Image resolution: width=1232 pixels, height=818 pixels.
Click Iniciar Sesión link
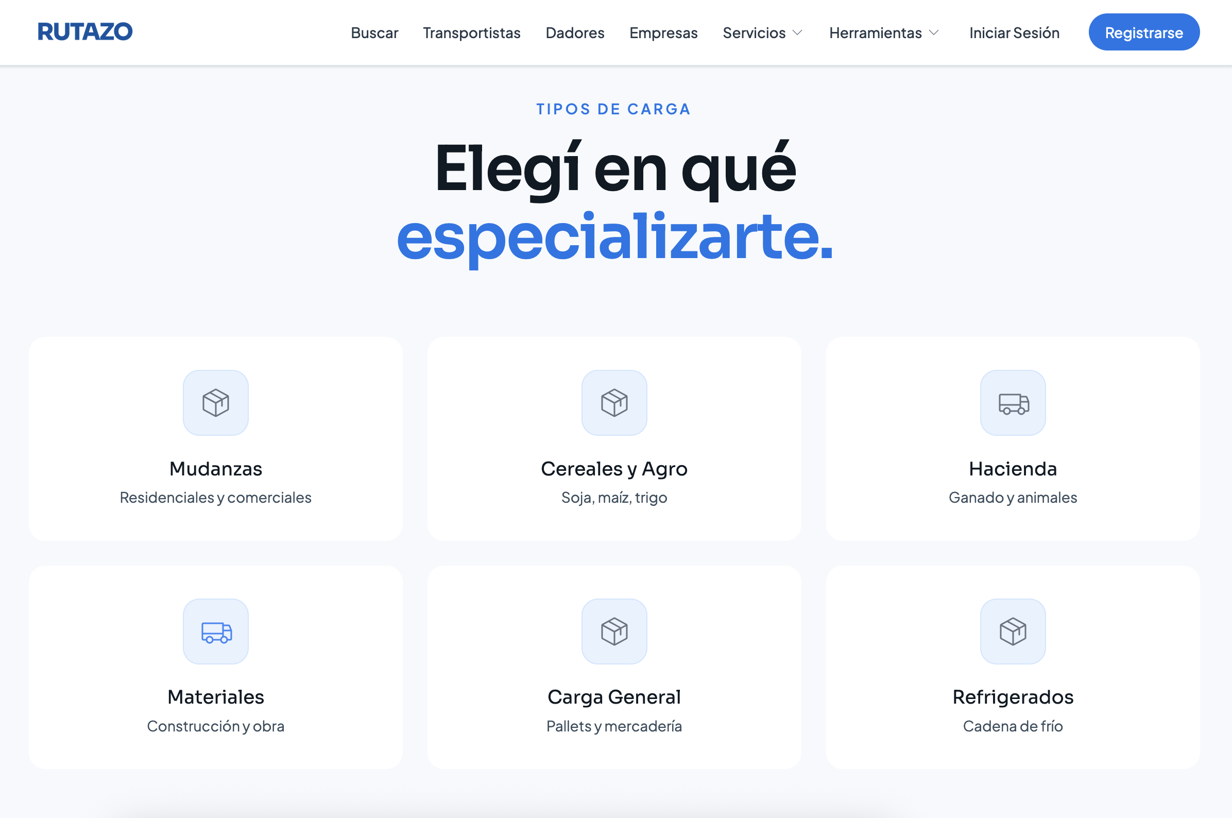pos(1014,33)
